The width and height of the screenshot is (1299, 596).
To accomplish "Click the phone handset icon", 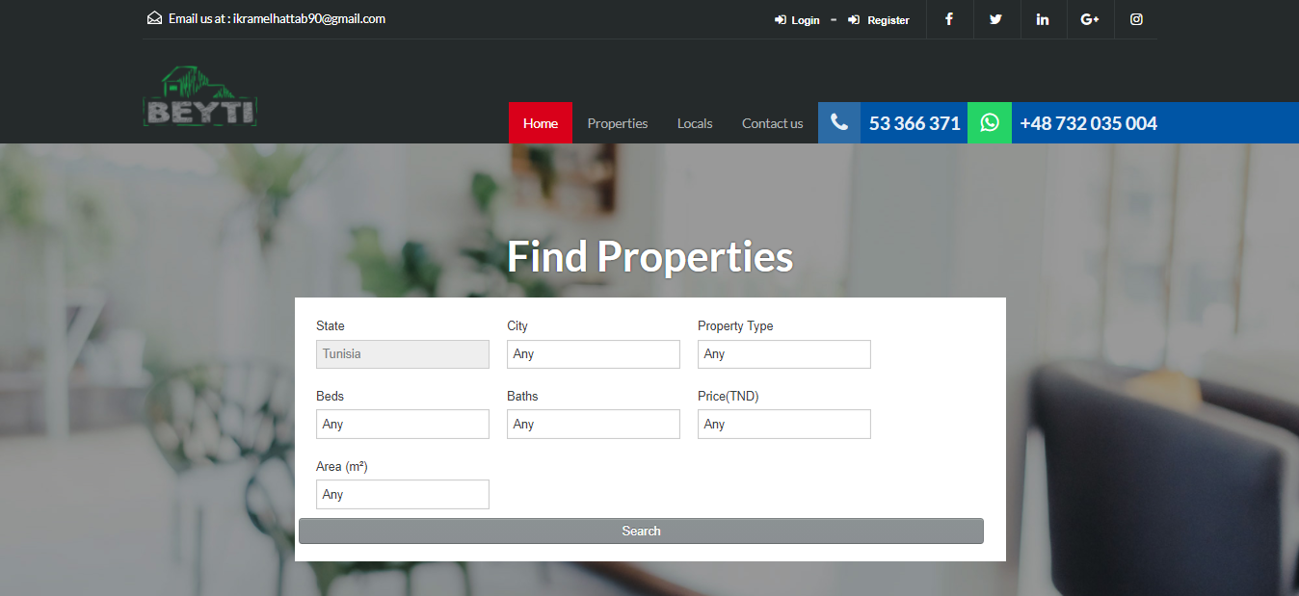I will coord(839,123).
